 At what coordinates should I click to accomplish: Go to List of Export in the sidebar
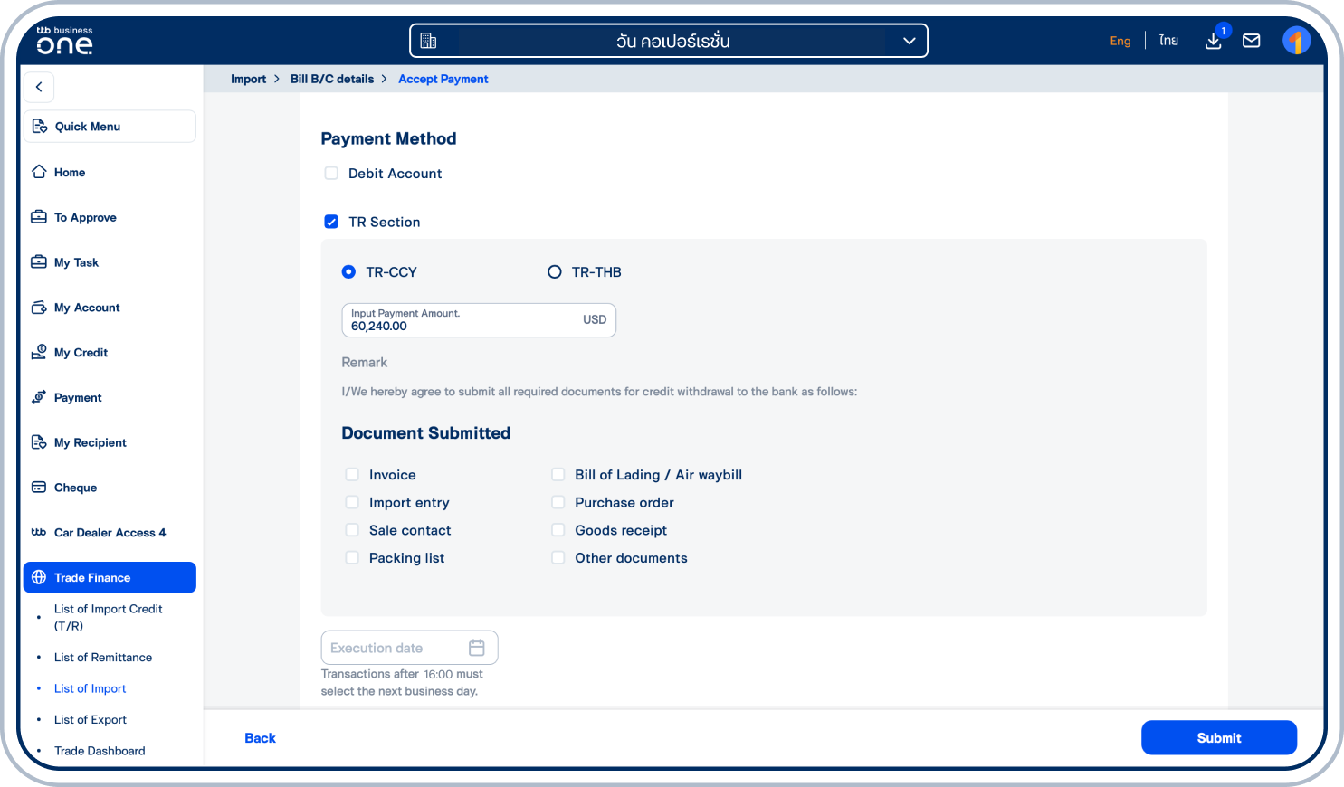90,719
